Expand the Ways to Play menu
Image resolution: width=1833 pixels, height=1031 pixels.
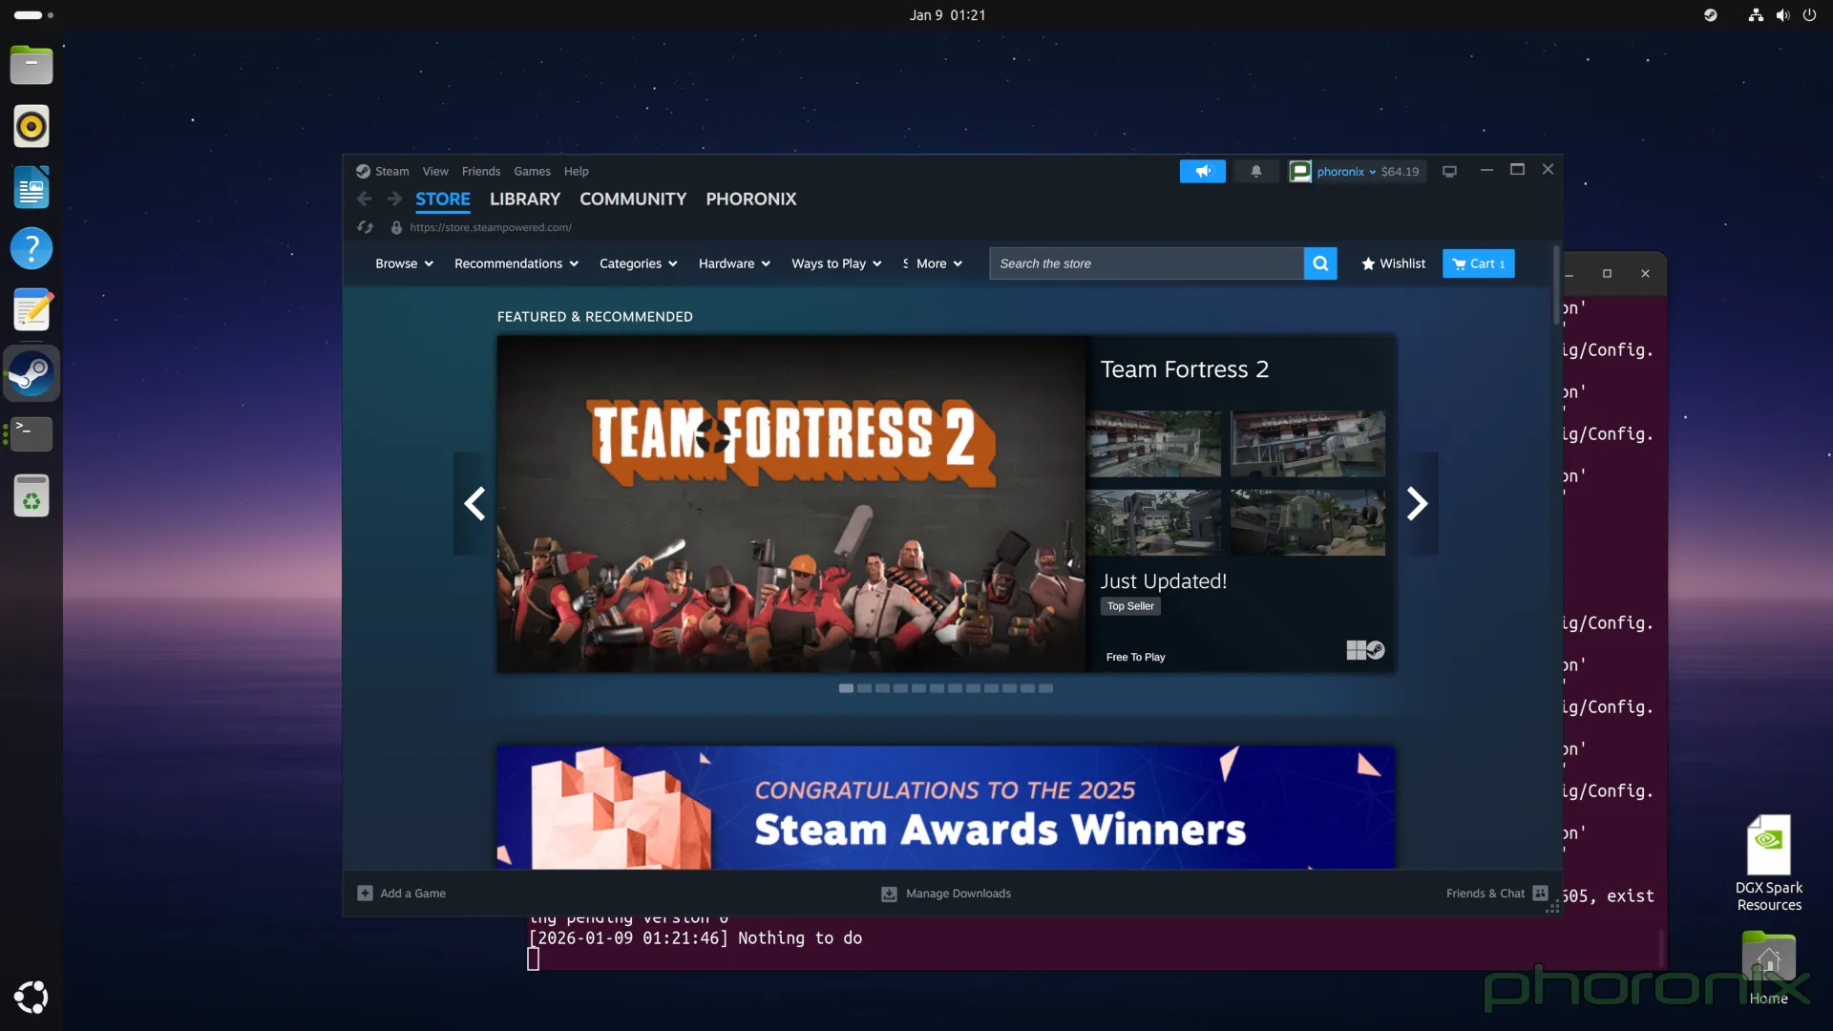[x=835, y=263]
